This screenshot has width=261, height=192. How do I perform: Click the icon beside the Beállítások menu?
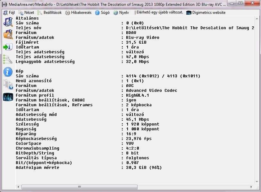pos(40,13)
